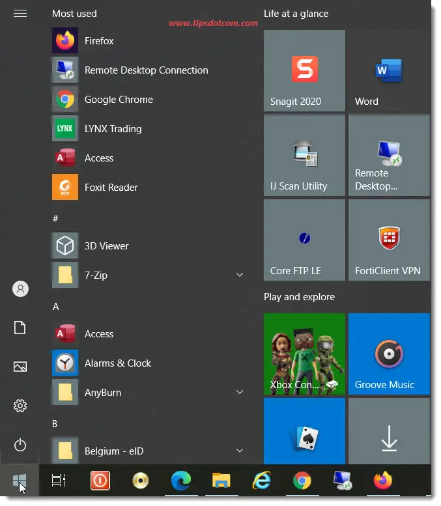Click the A letter header
Screen dimensions: 441x506
coord(55,307)
